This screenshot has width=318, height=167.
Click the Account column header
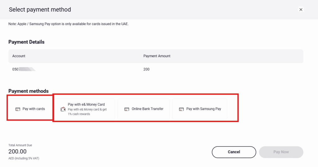[19, 56]
